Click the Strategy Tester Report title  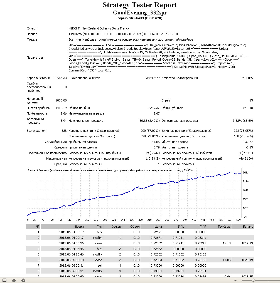140,5
